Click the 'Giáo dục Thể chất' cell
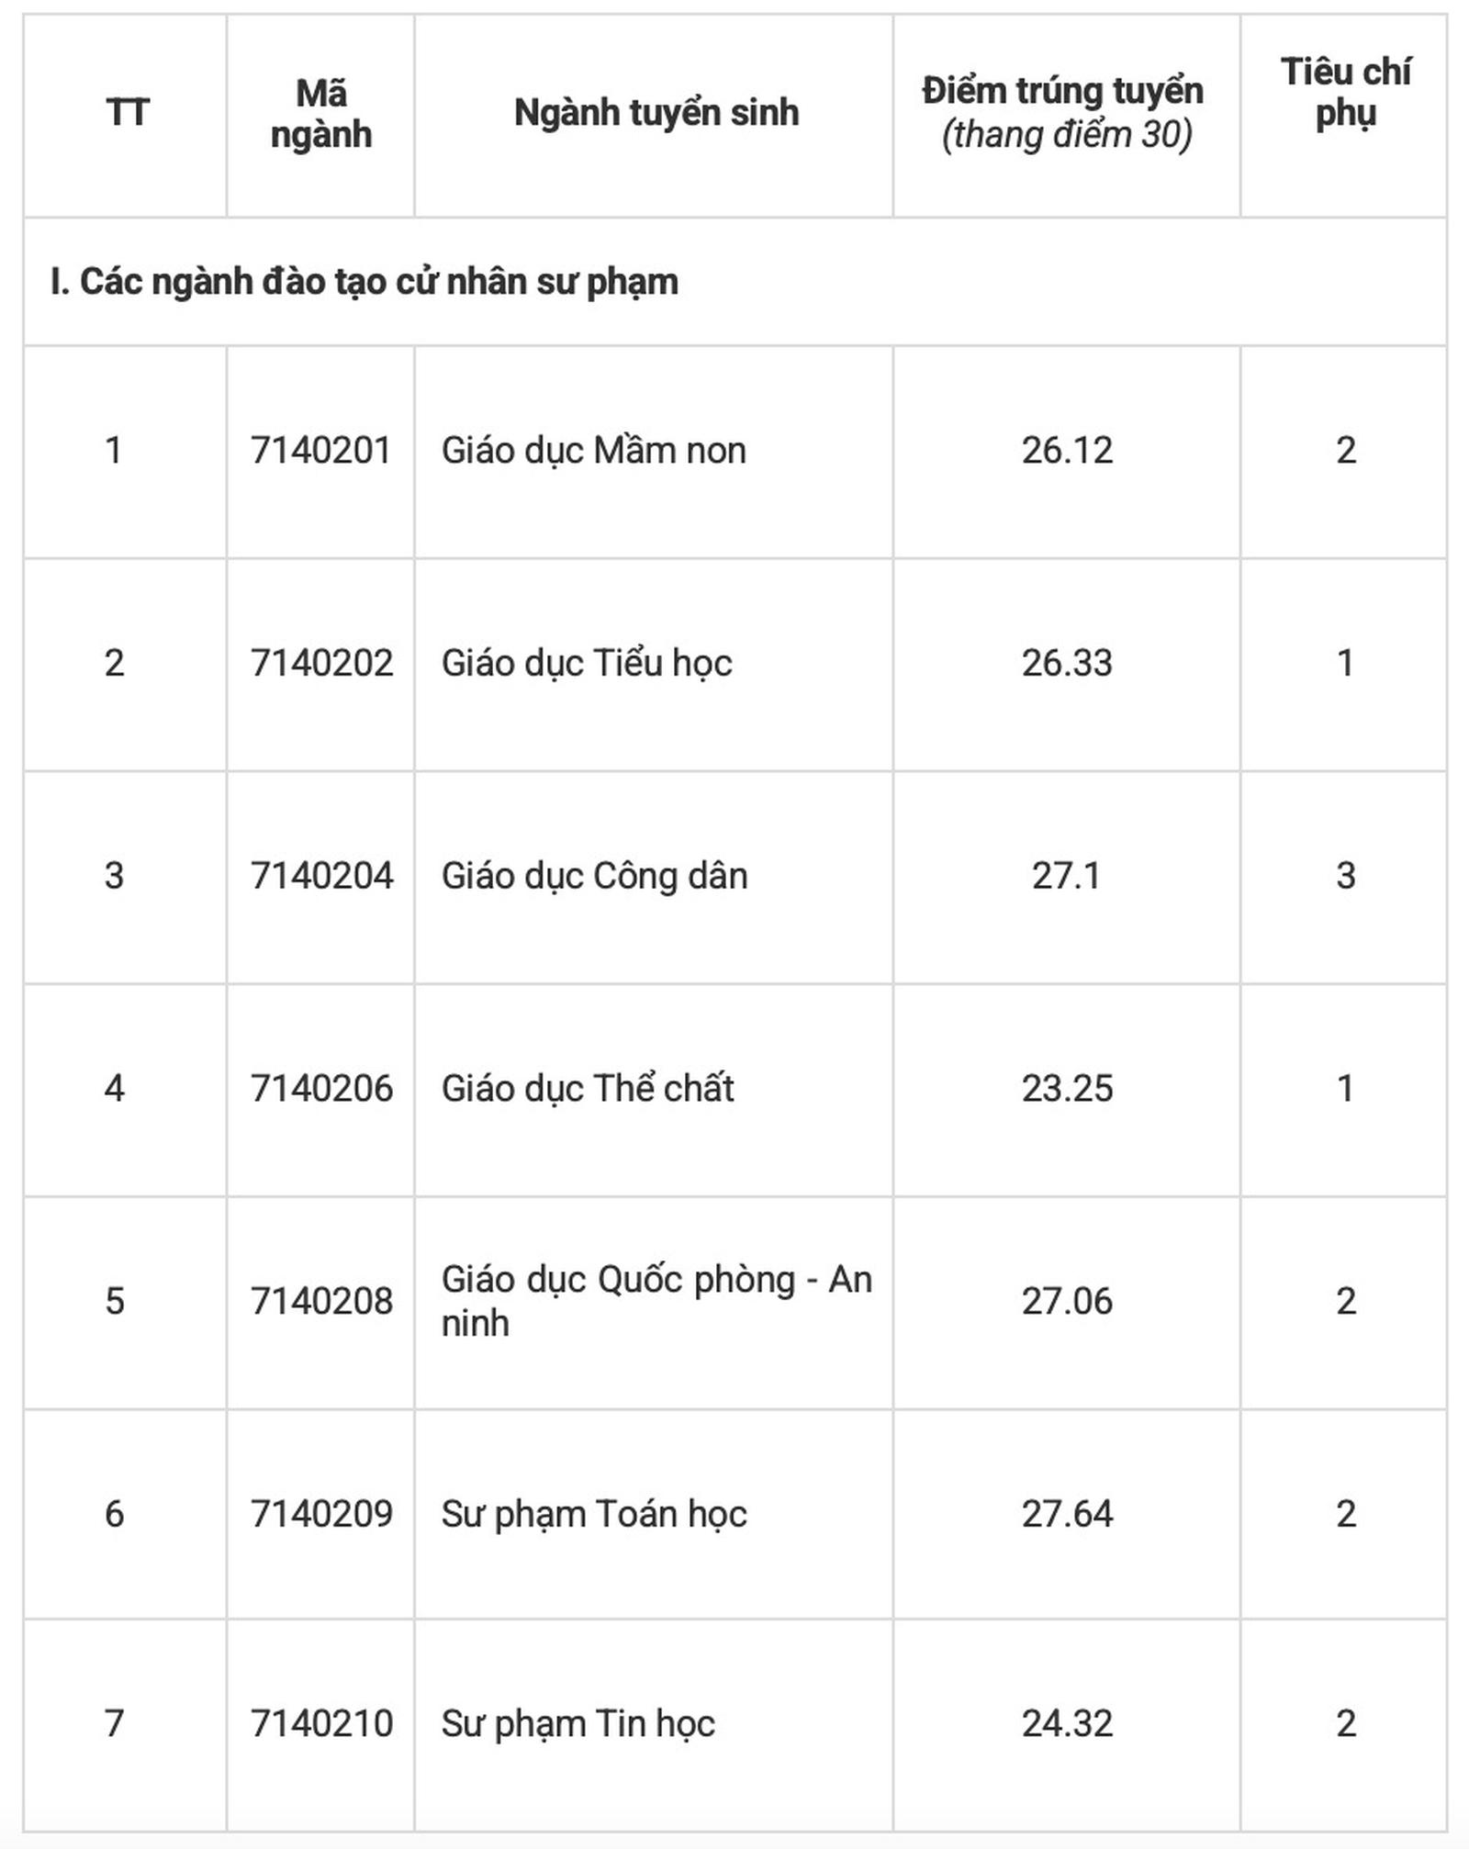 [588, 1089]
